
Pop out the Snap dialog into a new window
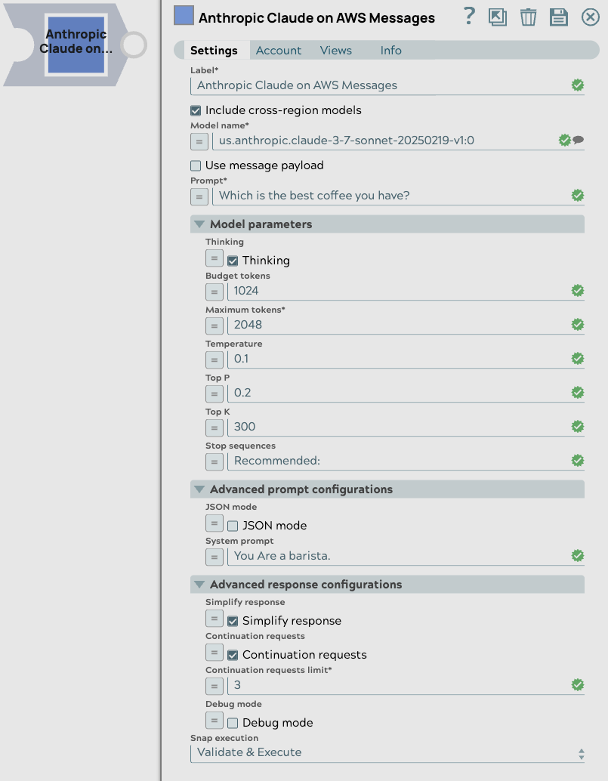coord(498,17)
